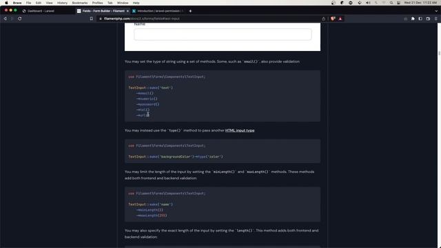Image resolution: width=441 pixels, height=248 pixels.
Task: Close the Fields - Form Builder tab
Action: [x=127, y=11]
